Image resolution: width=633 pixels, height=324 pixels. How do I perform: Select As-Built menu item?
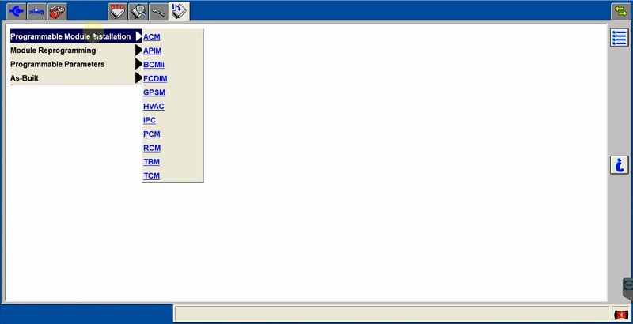coord(76,78)
